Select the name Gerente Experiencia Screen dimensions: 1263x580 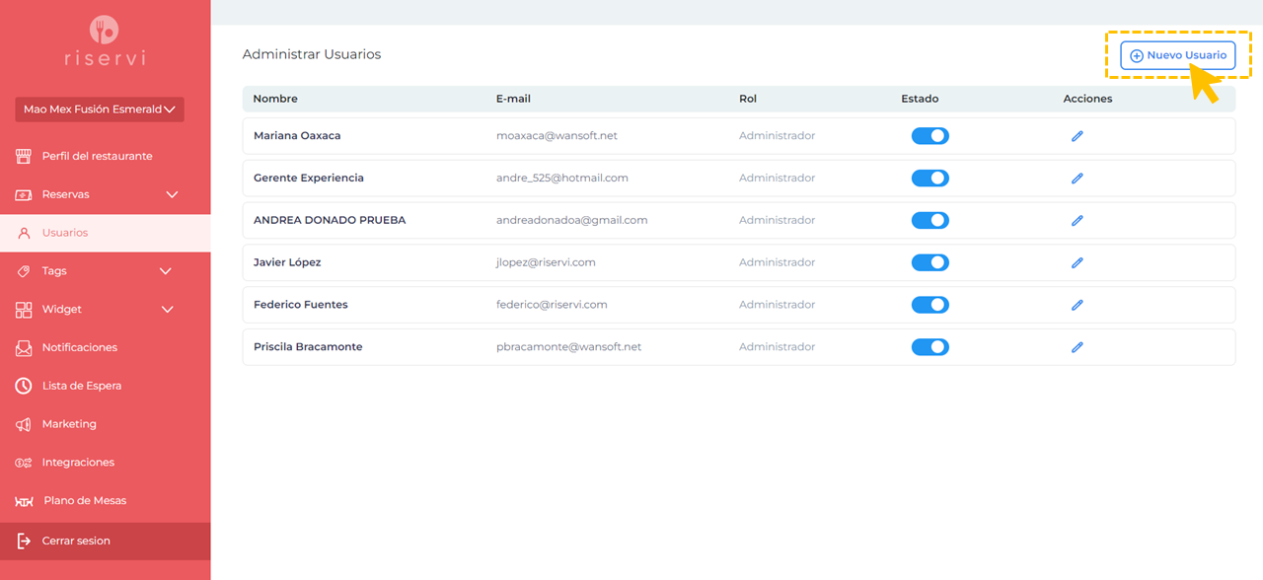tap(309, 179)
